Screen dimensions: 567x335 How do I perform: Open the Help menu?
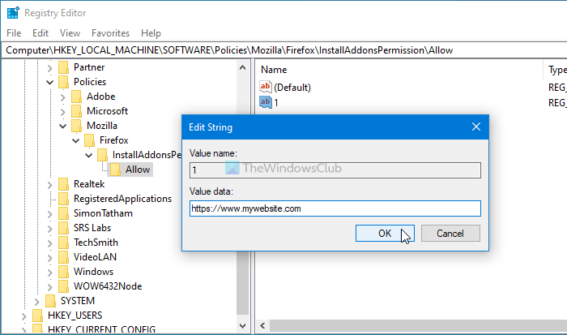click(151, 33)
